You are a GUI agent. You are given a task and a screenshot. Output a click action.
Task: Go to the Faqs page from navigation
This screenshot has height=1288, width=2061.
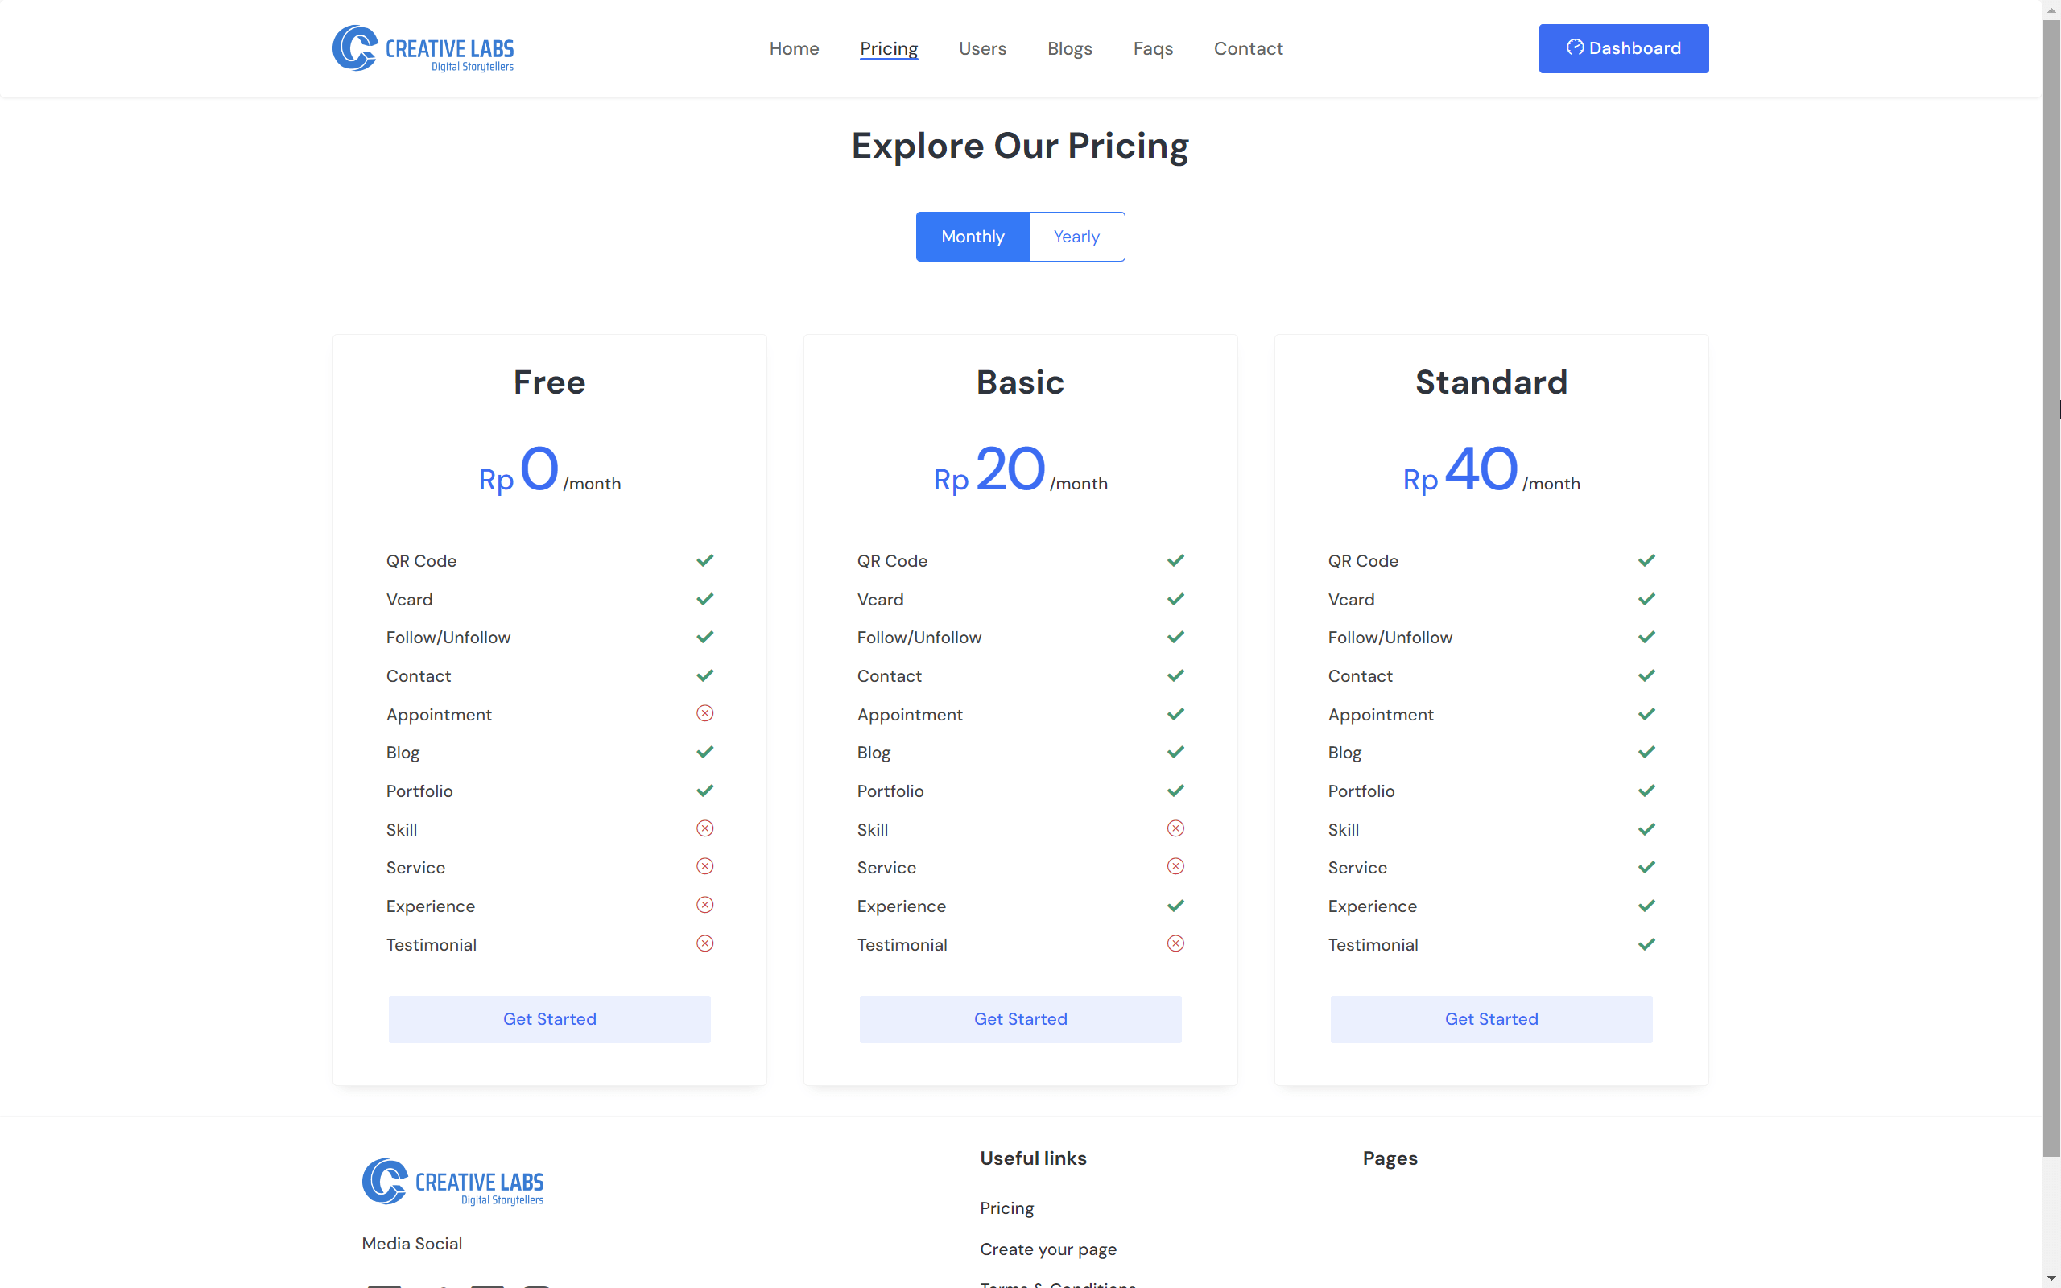click(1152, 48)
